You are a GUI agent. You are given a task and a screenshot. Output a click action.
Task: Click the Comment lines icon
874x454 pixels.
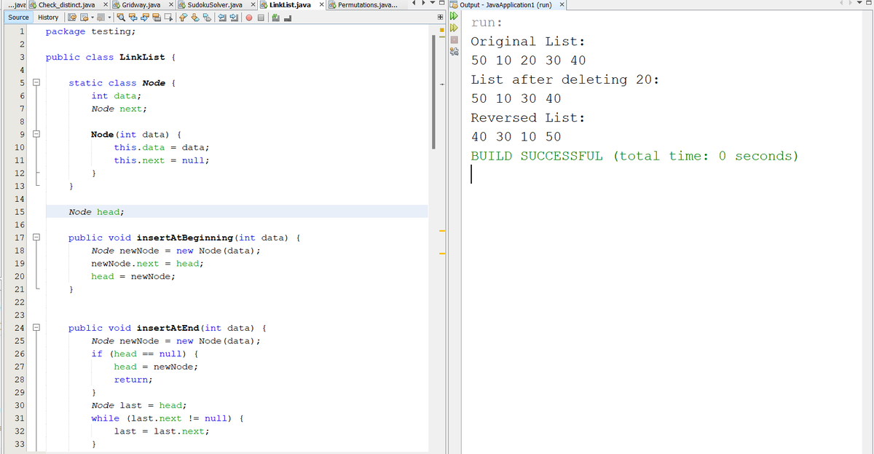(275, 17)
